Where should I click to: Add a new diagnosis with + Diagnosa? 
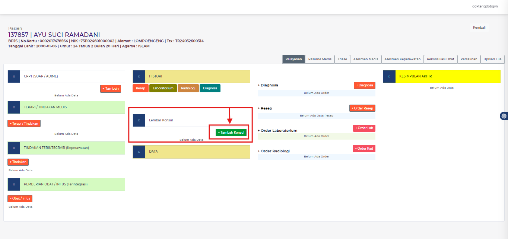pos(364,85)
